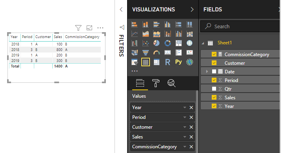Click the Fields search box
The height and width of the screenshot is (153, 281).
(x=240, y=26)
